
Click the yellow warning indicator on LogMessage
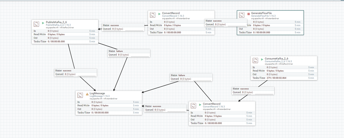87,93
